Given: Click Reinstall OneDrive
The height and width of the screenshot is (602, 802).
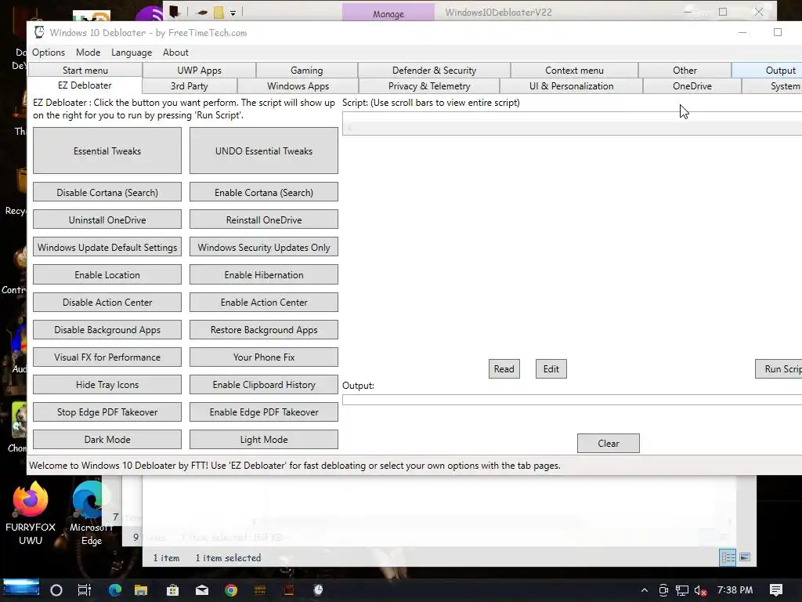Looking at the screenshot, I should pos(264,219).
